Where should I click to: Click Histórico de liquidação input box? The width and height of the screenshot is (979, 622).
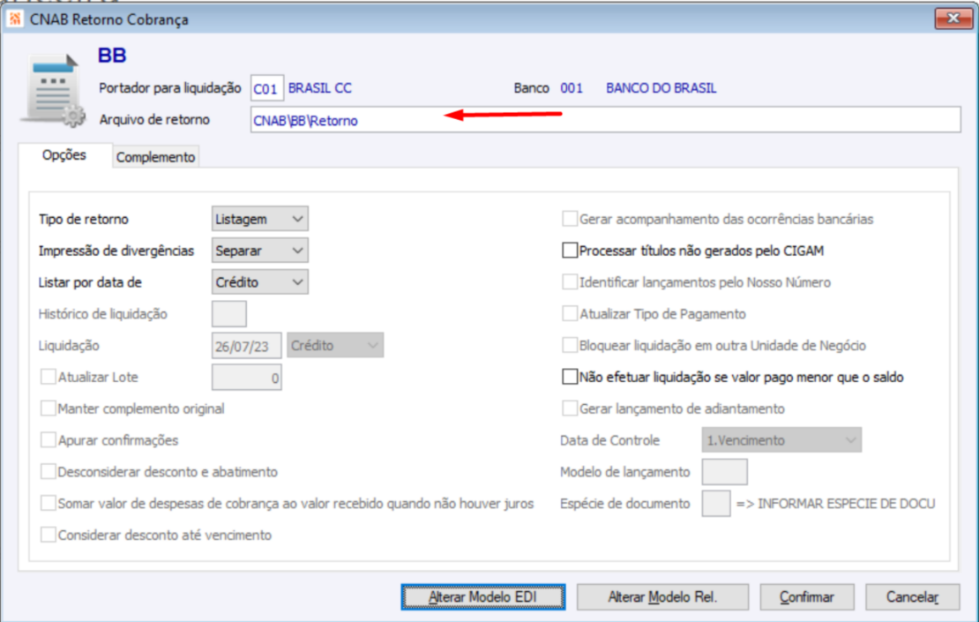[229, 313]
